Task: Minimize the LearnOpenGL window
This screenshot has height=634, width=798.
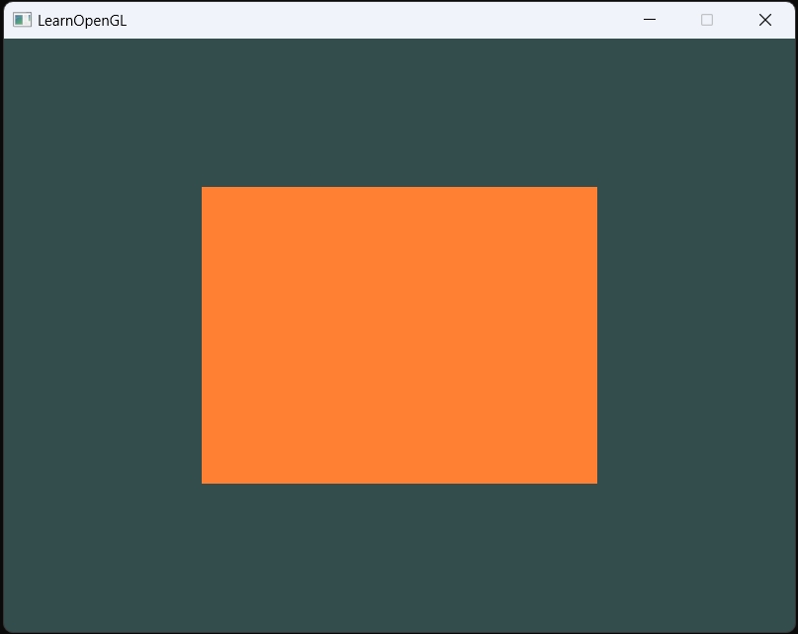Action: coord(650,20)
